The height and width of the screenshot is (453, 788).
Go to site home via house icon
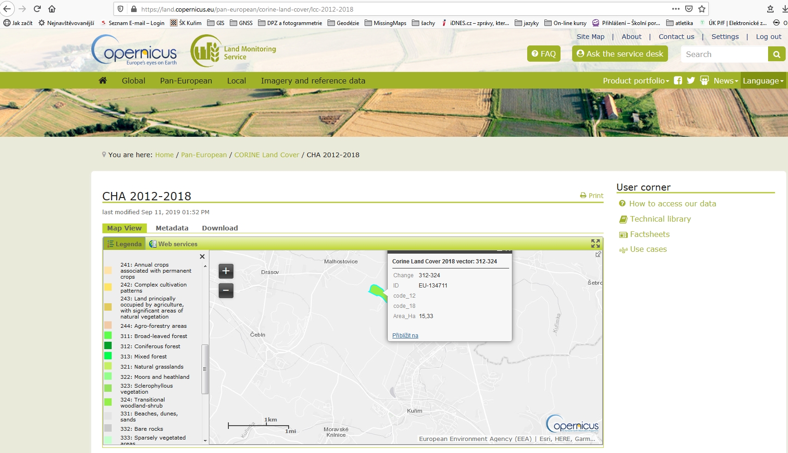click(x=103, y=80)
